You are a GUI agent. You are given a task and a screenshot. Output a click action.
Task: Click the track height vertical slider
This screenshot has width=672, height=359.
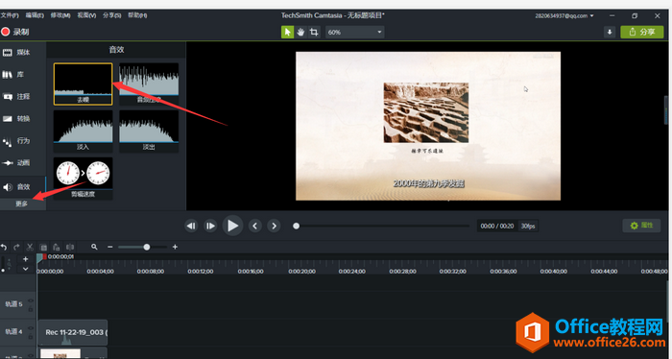[x=4, y=264]
